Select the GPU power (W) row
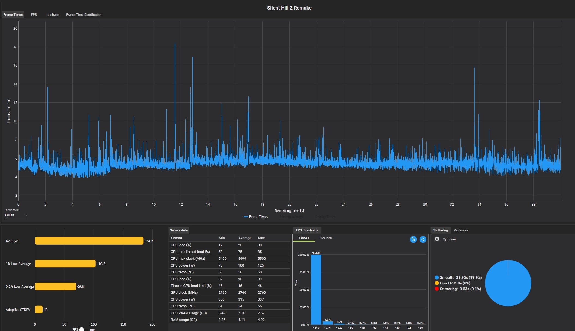Image resolution: width=575 pixels, height=331 pixels. click(229, 299)
